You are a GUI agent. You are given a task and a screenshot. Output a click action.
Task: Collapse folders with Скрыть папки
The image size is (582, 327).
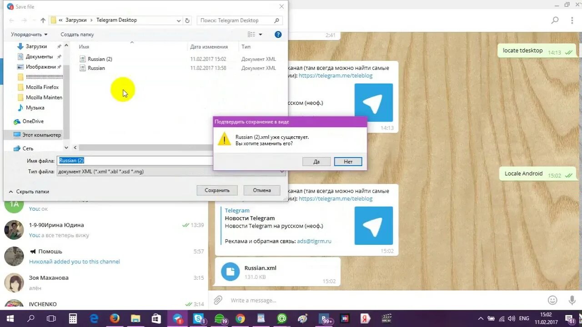pyautogui.click(x=28, y=192)
